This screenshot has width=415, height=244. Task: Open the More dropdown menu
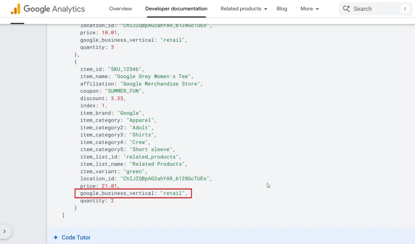point(307,9)
